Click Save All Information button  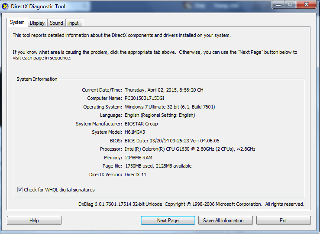pyautogui.click(x=225, y=221)
